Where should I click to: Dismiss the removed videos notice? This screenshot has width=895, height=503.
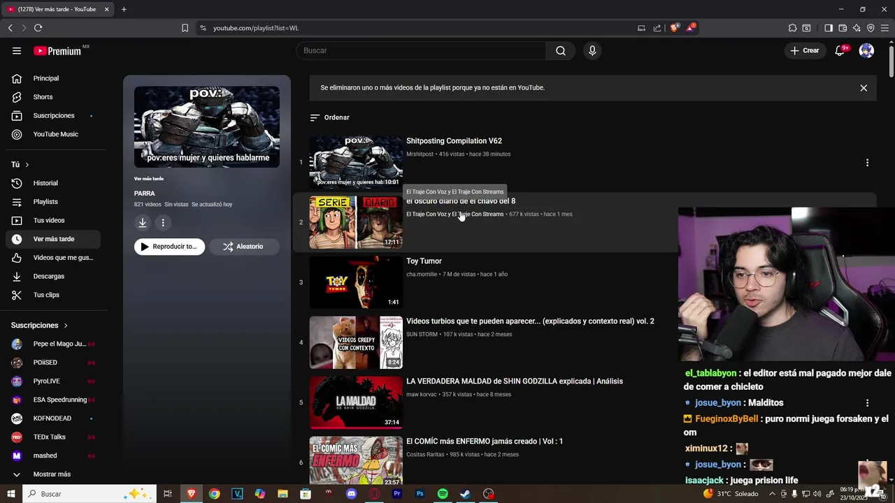click(864, 88)
